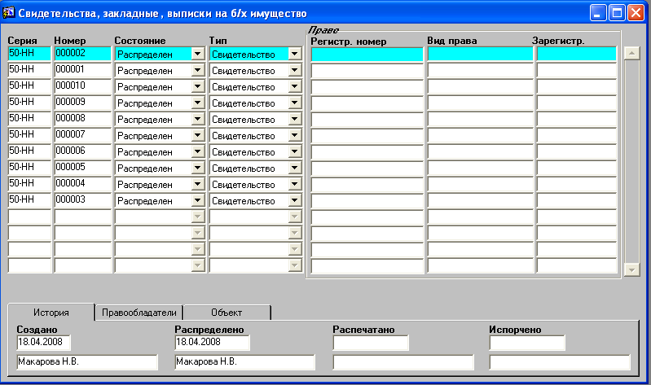Image resolution: width=651 pixels, height=385 pixels.
Task: Switch to the Правообладатели tab
Action: [x=139, y=313]
